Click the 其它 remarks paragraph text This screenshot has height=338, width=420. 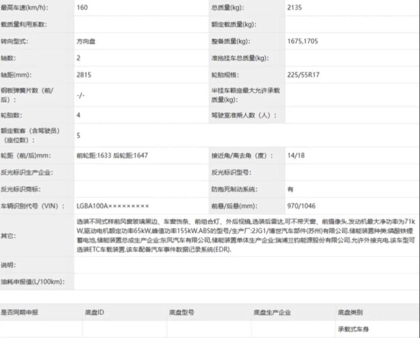[245, 235]
